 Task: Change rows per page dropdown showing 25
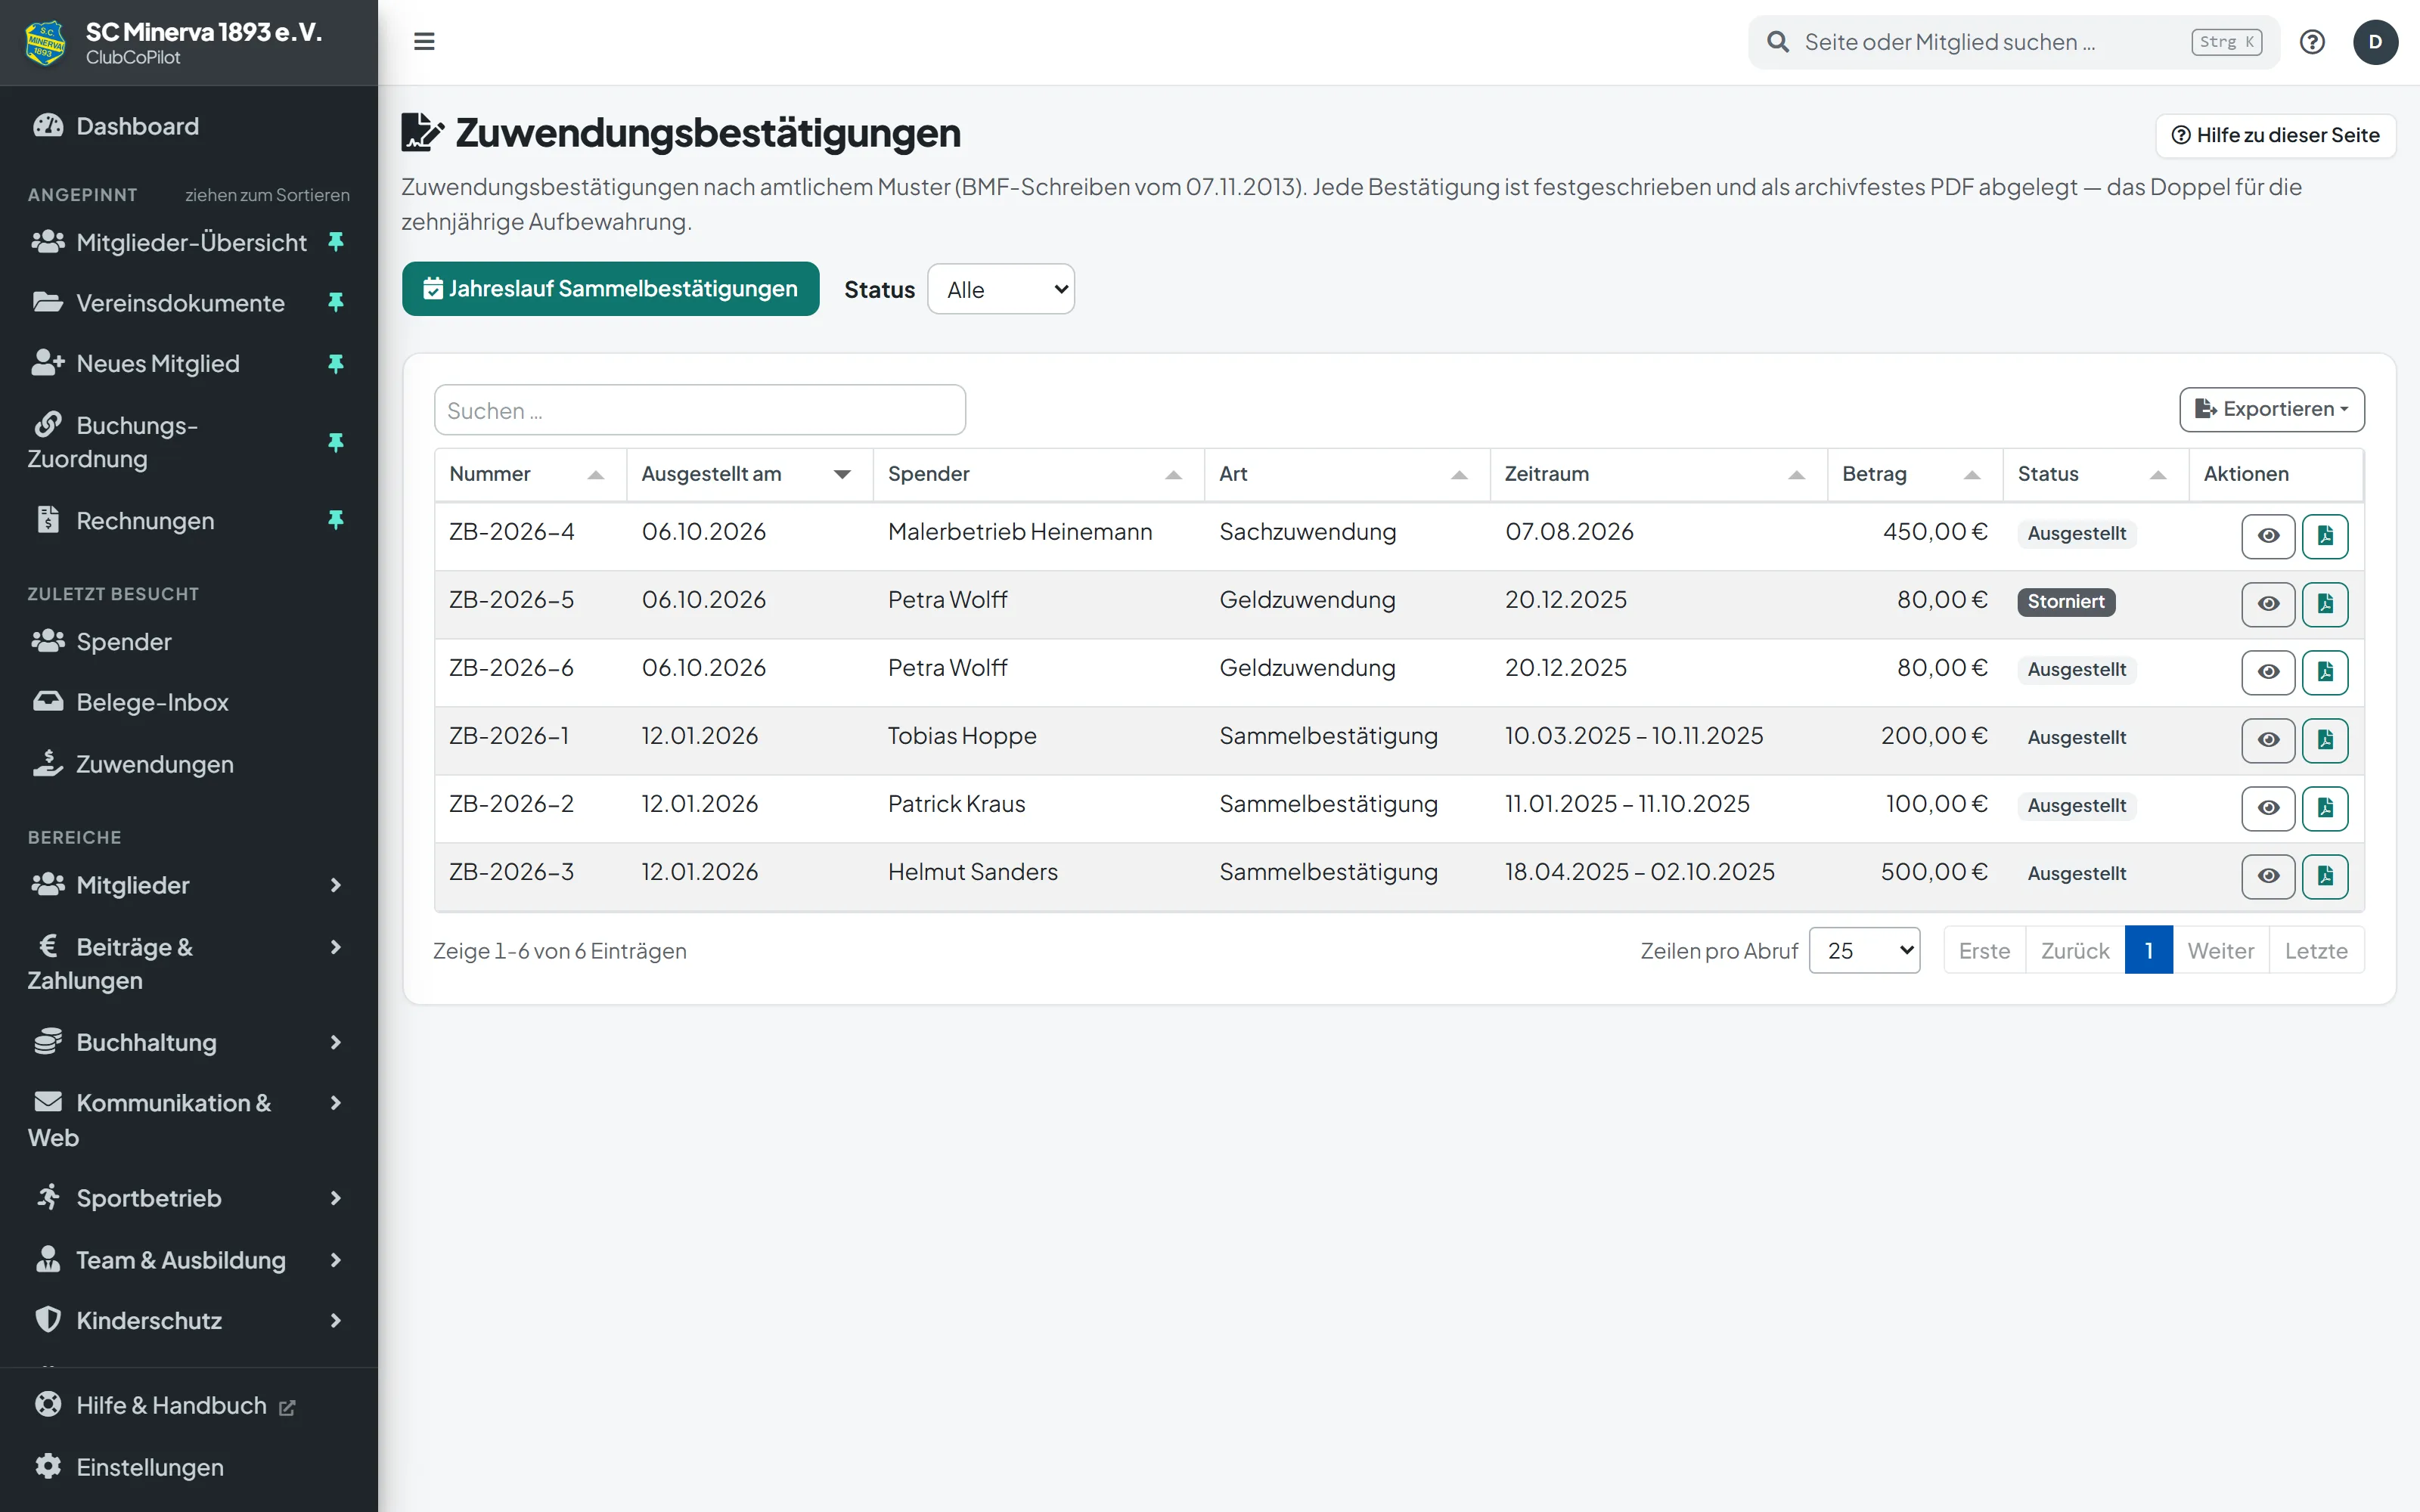click(x=1865, y=950)
